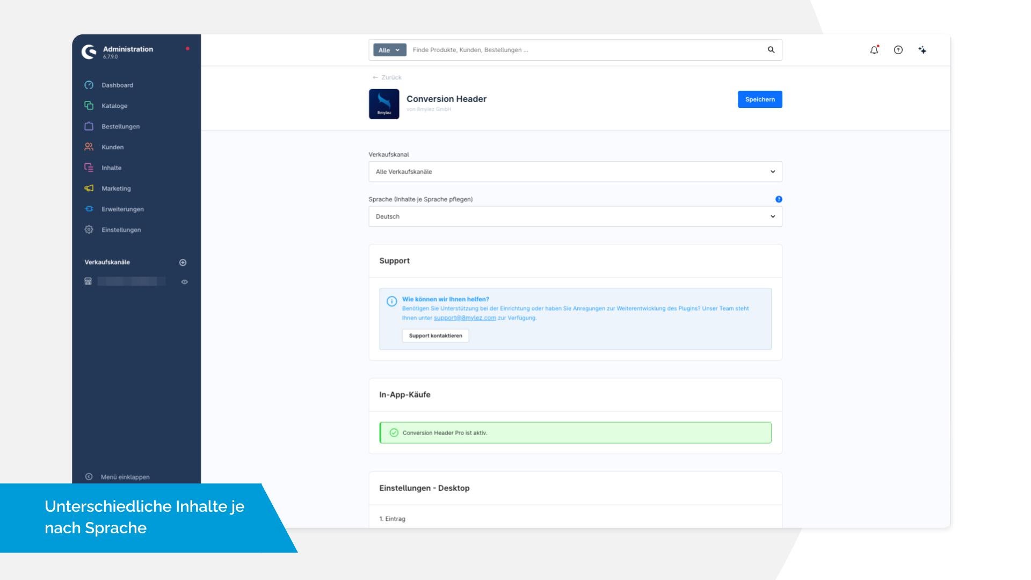Click 'Wie können wir Ihnen helfen?' text

click(x=446, y=299)
